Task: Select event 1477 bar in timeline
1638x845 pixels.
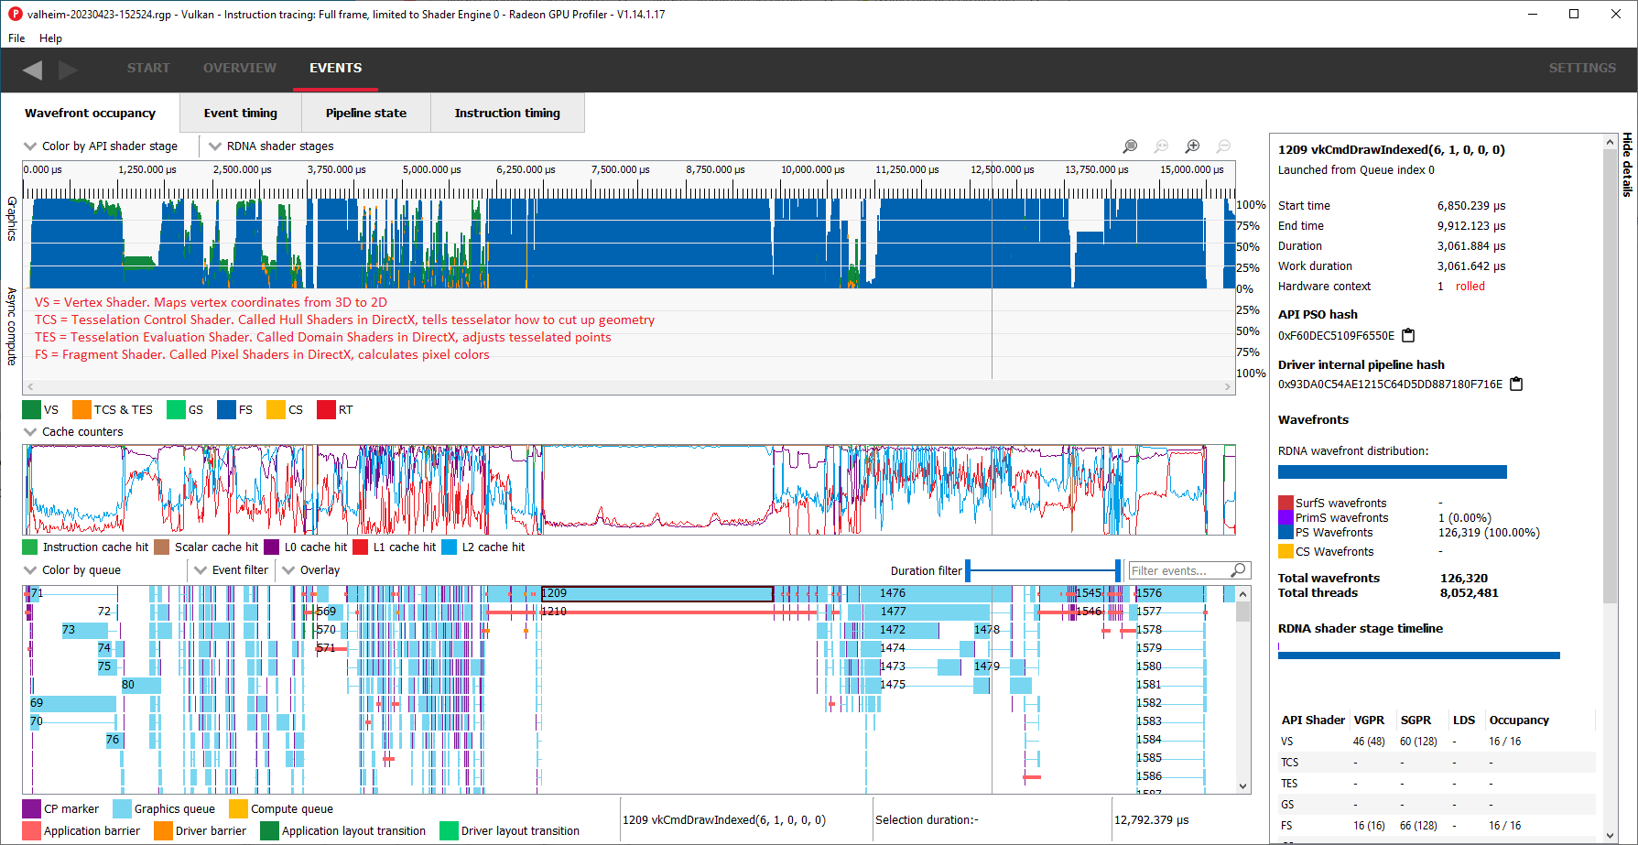Action: pos(918,612)
